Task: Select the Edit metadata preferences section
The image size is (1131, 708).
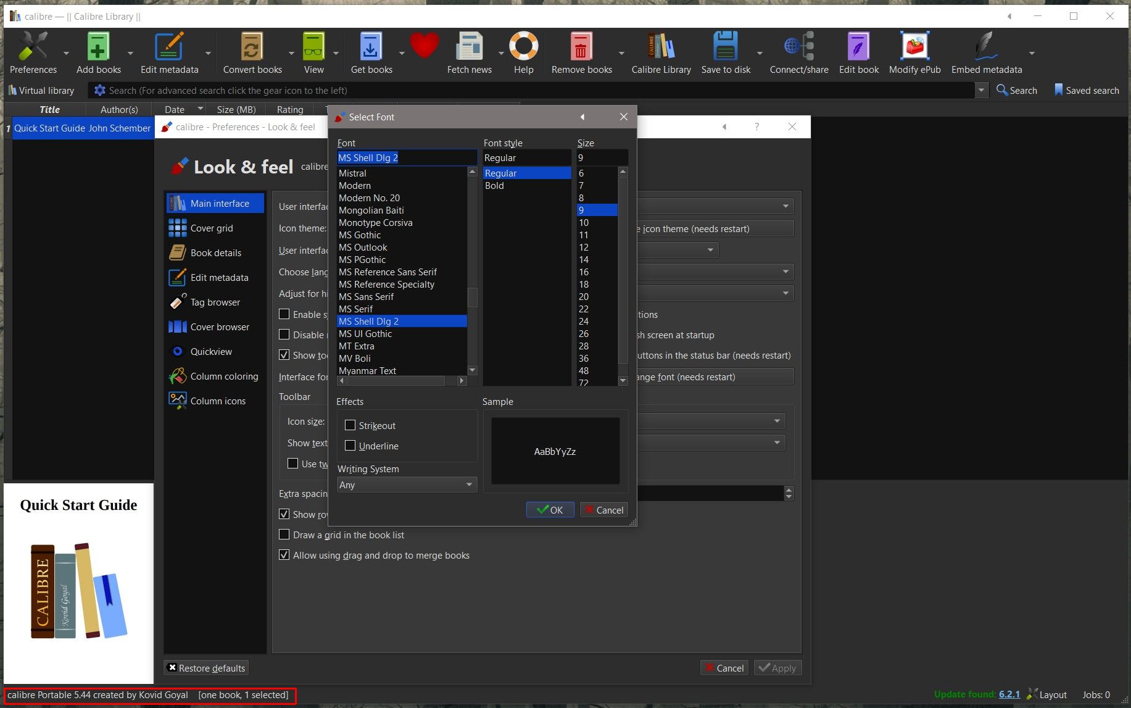Action: [215, 277]
